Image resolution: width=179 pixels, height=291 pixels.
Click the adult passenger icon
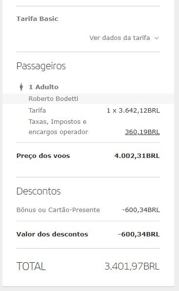(21, 87)
